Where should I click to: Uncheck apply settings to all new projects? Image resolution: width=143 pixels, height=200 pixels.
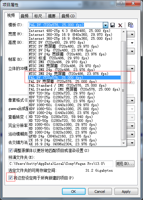pyautogui.click(x=10, y=178)
